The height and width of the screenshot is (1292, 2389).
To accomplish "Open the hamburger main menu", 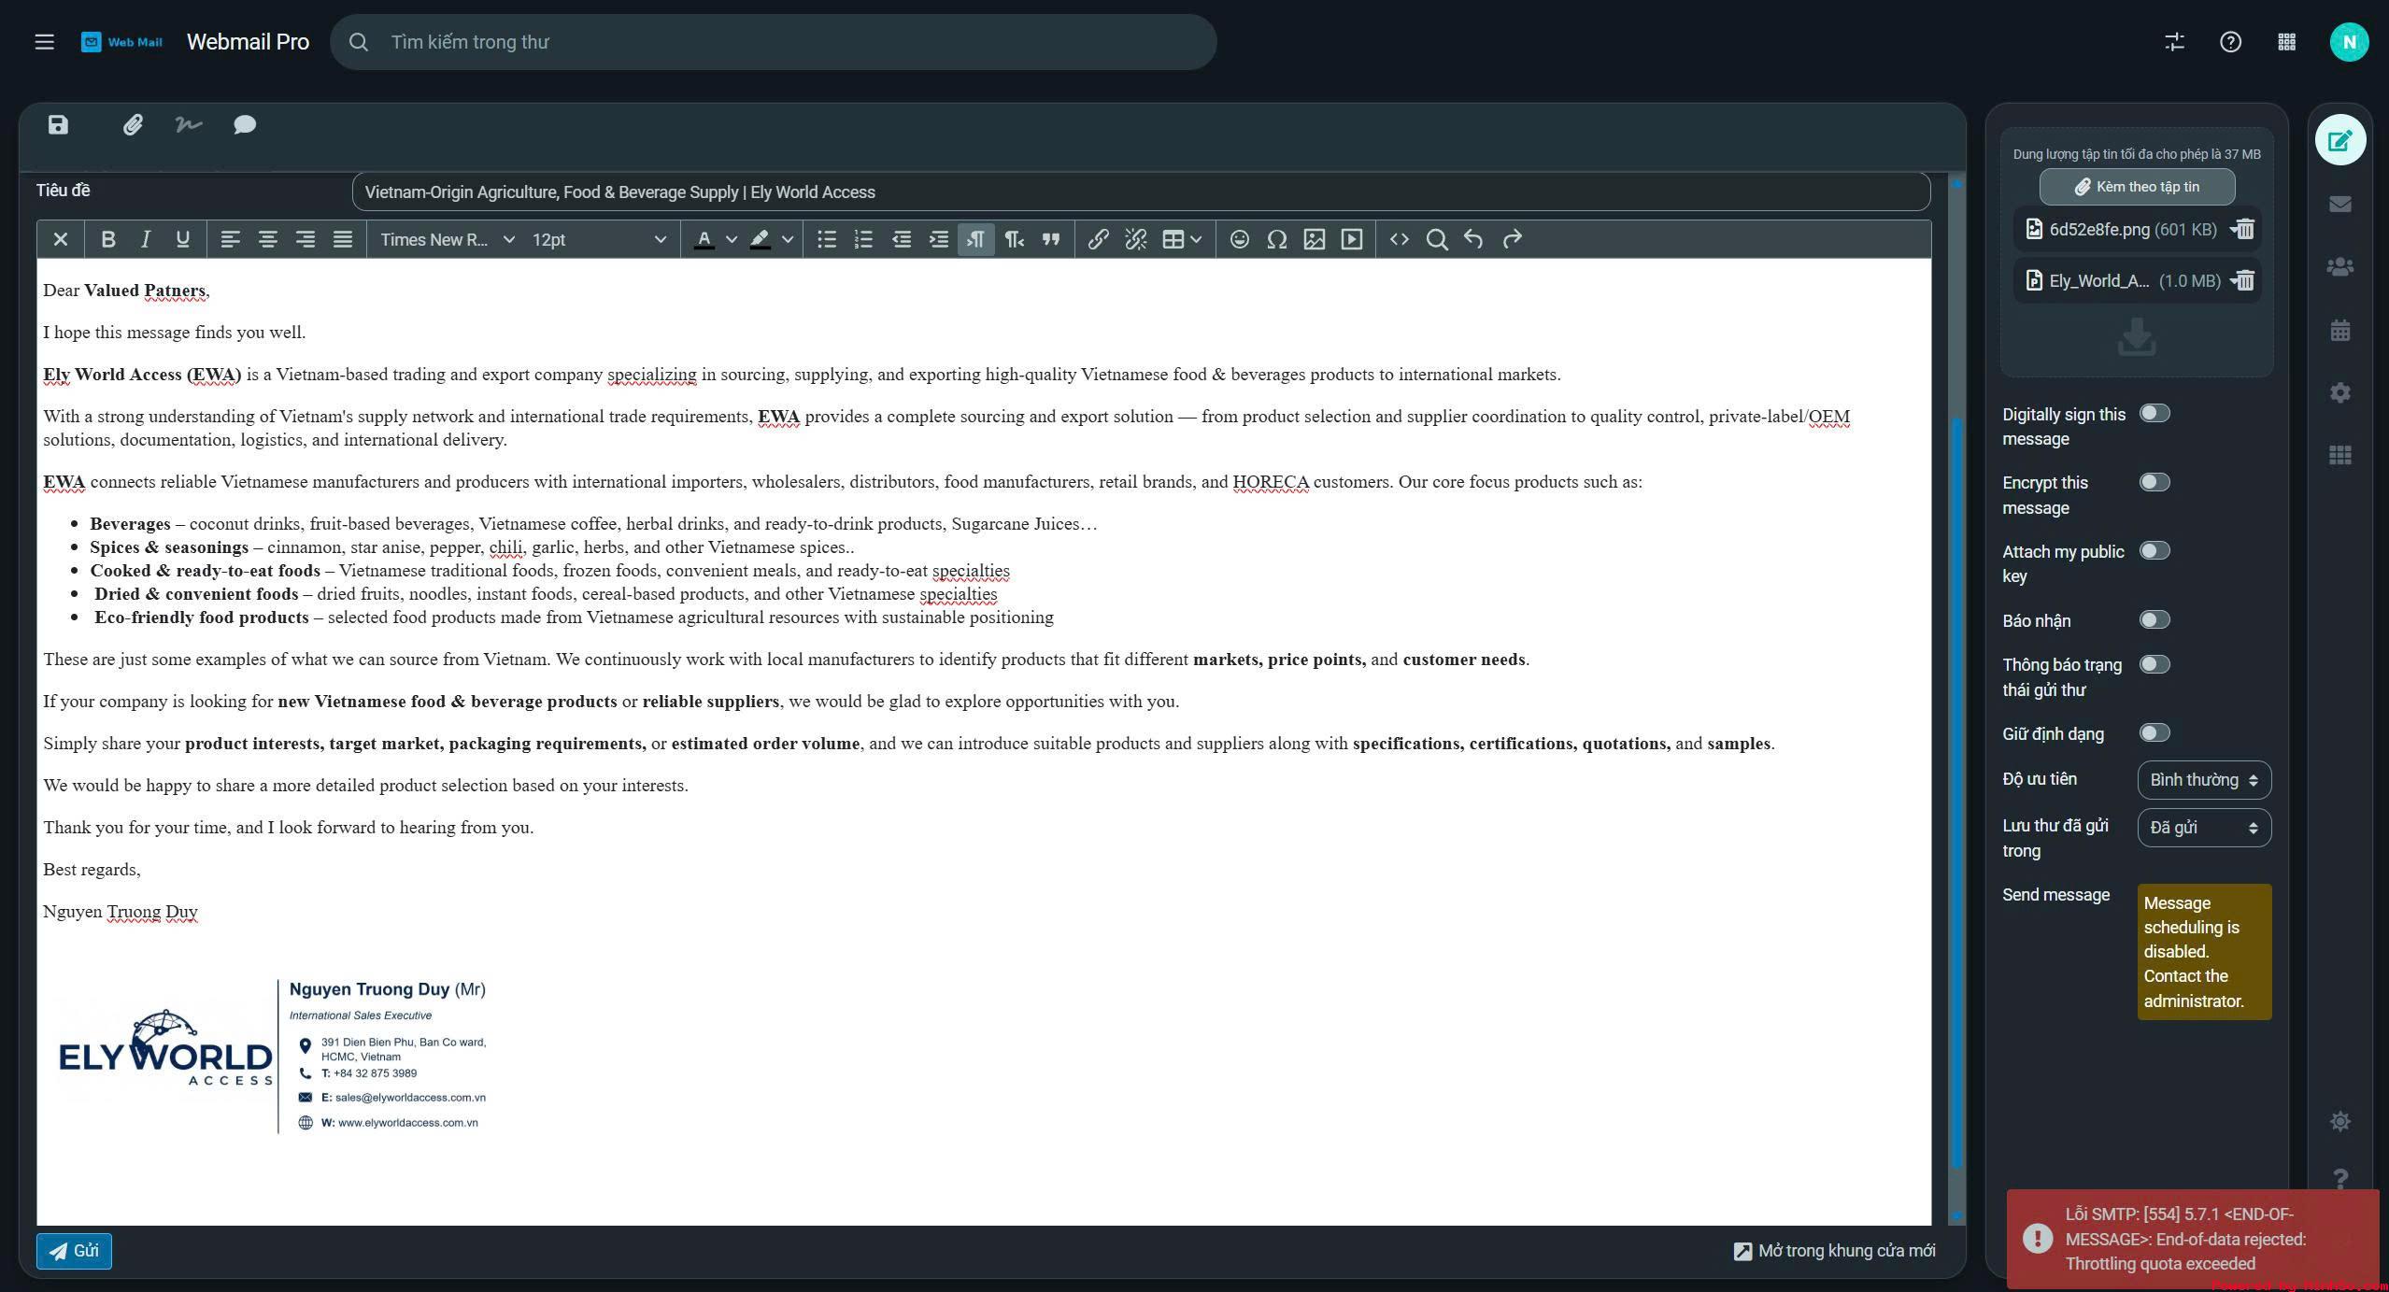I will (x=44, y=42).
